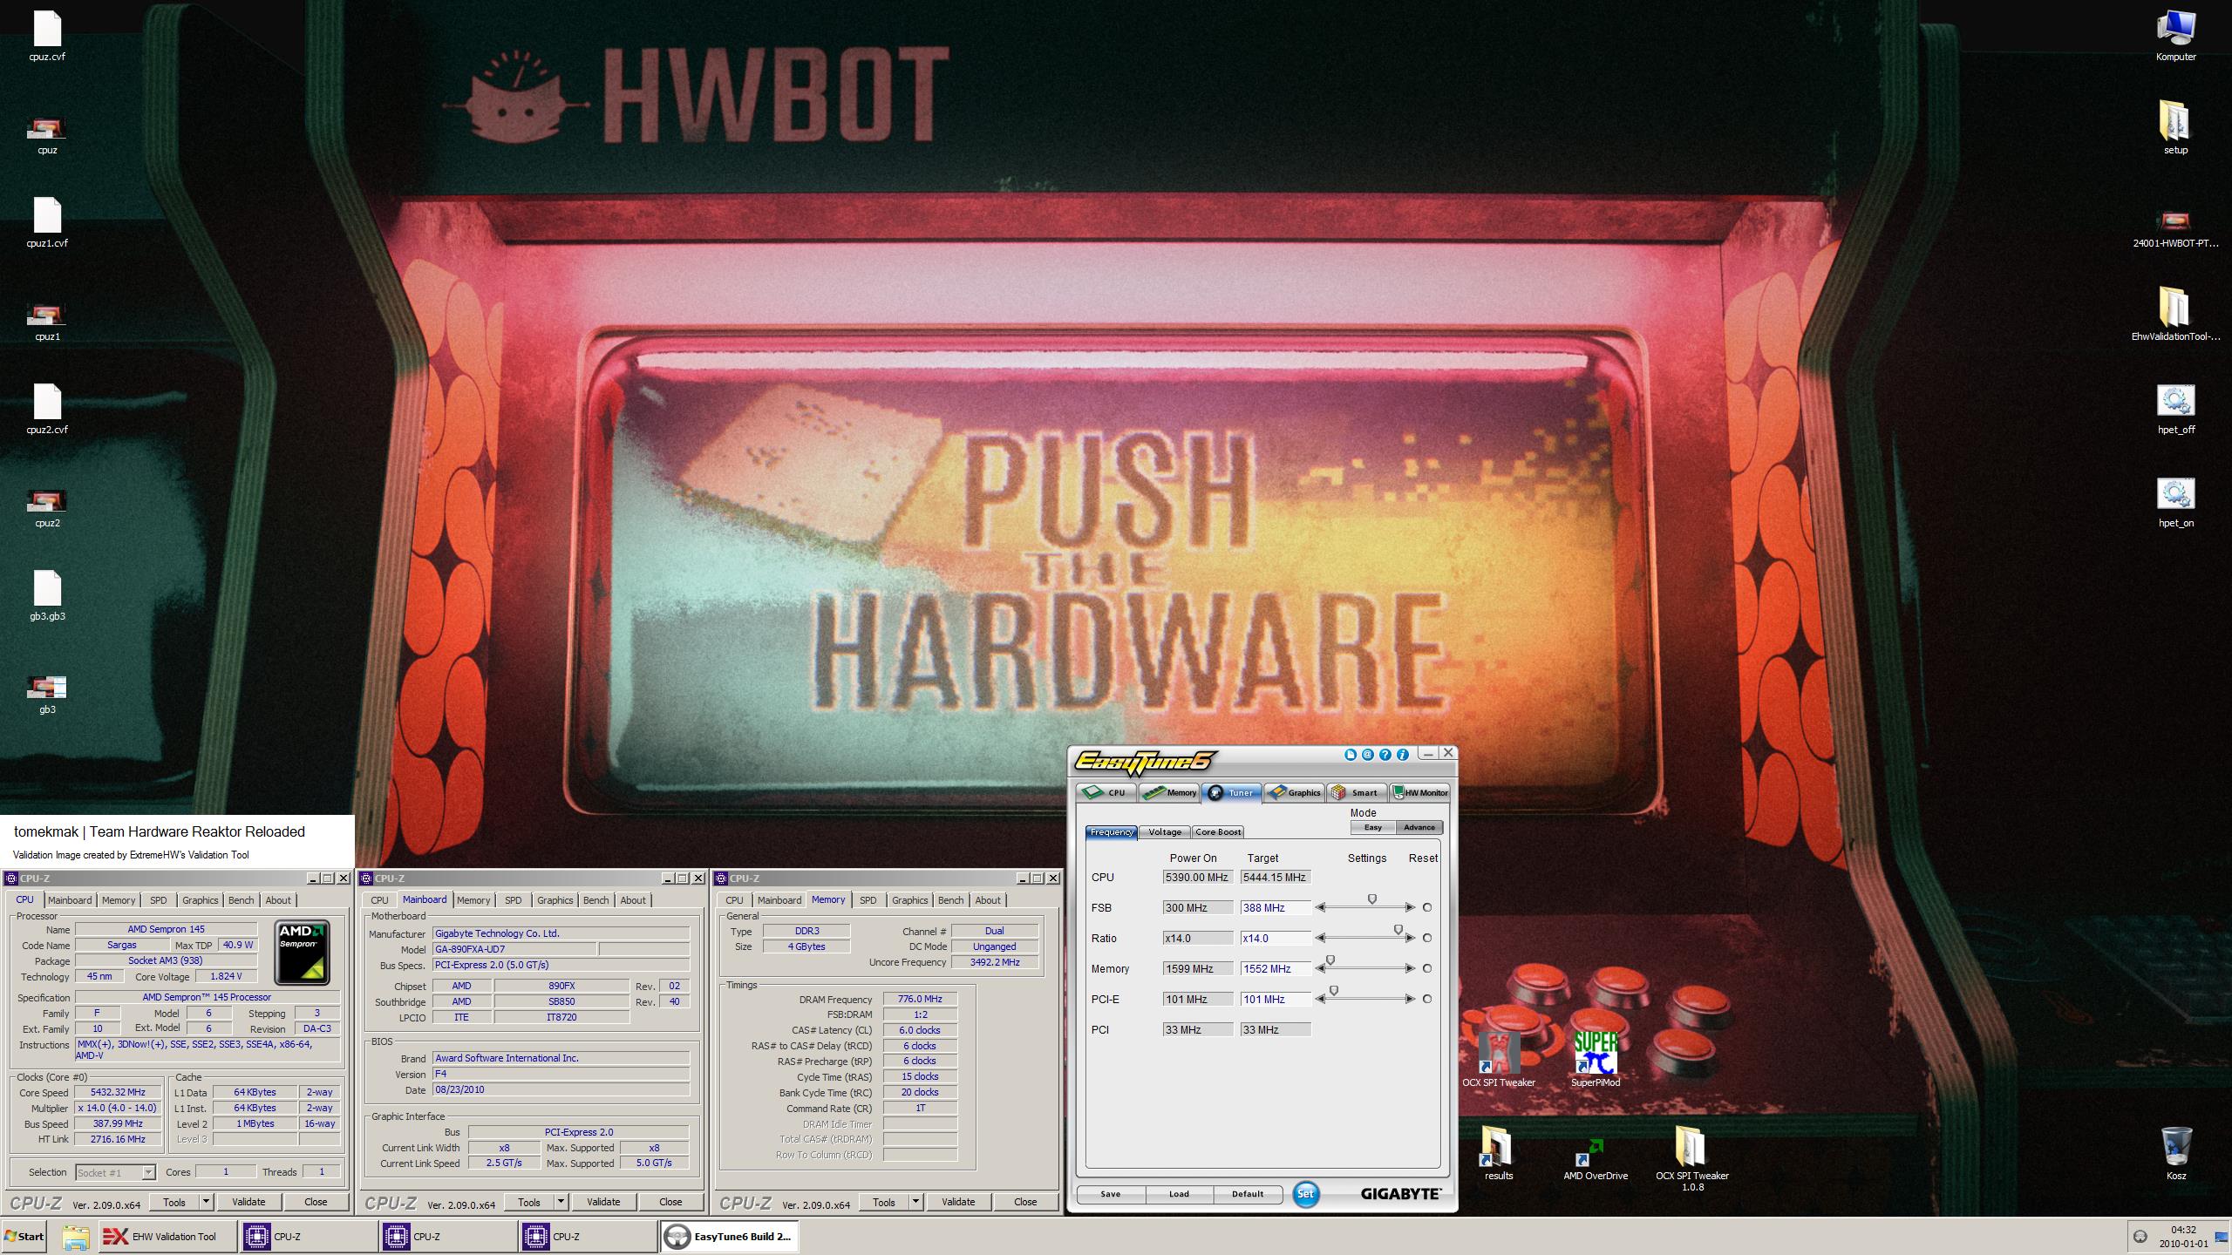Expand the Socket #1 selection dropdown
2232x1255 pixels.
pos(148,1172)
